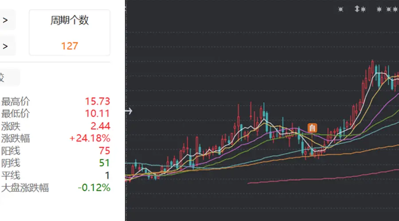
Task: Click the leftmost icon in the chart's top-right toolbar
Action: click(x=341, y=9)
